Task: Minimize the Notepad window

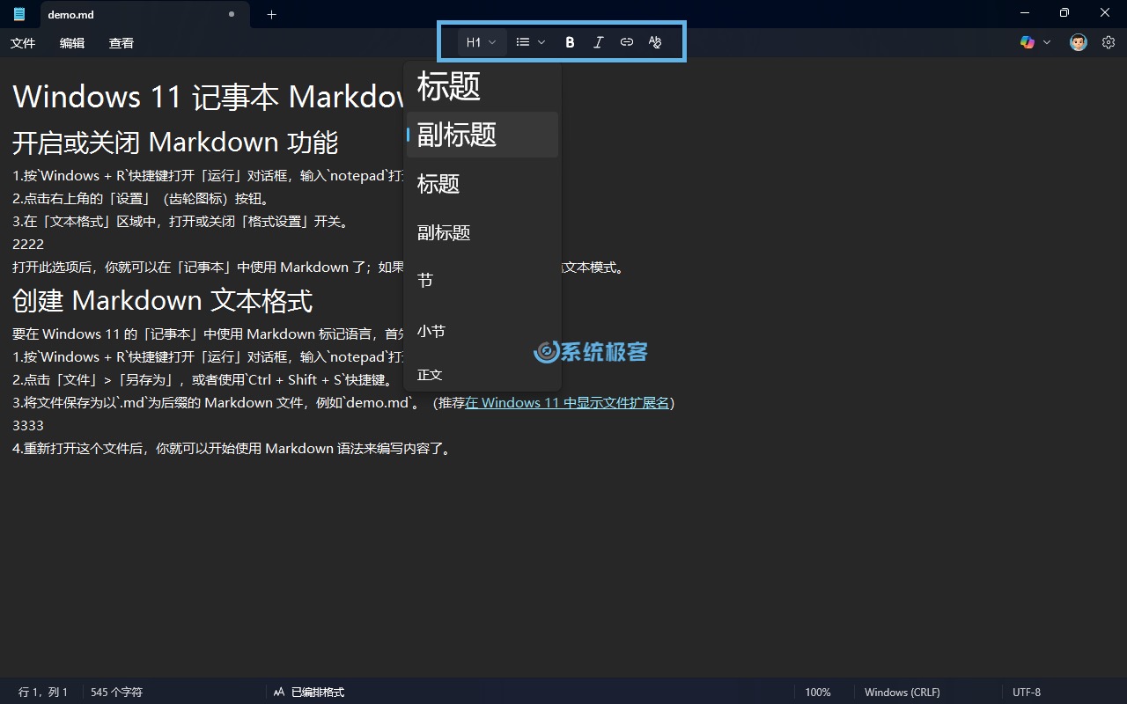Action: [1025, 13]
